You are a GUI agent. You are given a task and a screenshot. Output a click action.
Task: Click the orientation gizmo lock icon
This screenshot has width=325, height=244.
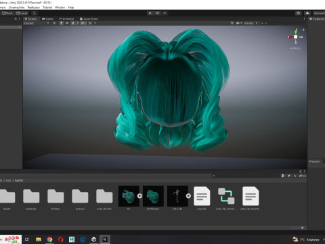pyautogui.click(x=303, y=30)
